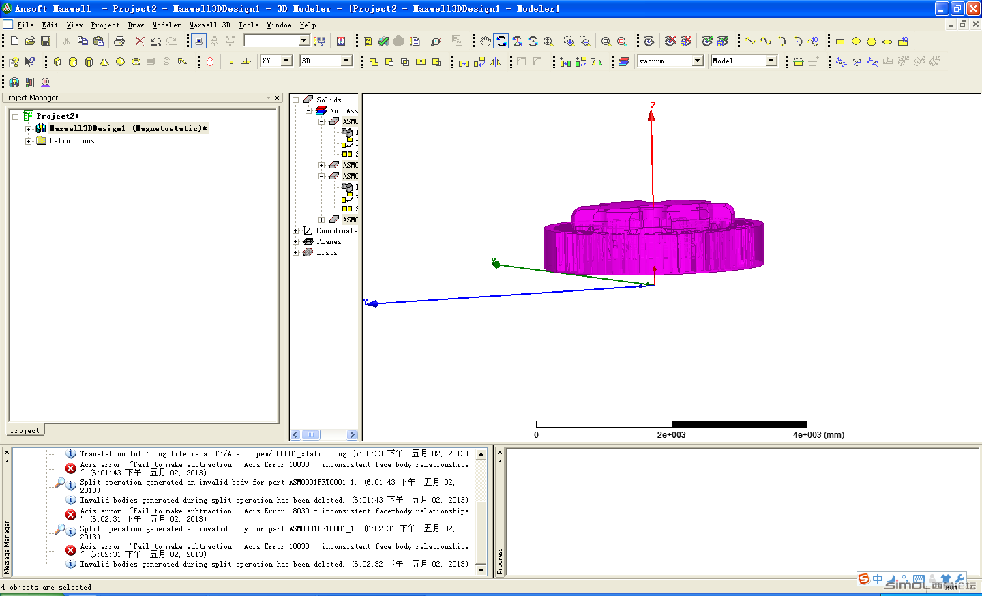Draw a cylinder with the Cylinder icon

click(x=73, y=61)
